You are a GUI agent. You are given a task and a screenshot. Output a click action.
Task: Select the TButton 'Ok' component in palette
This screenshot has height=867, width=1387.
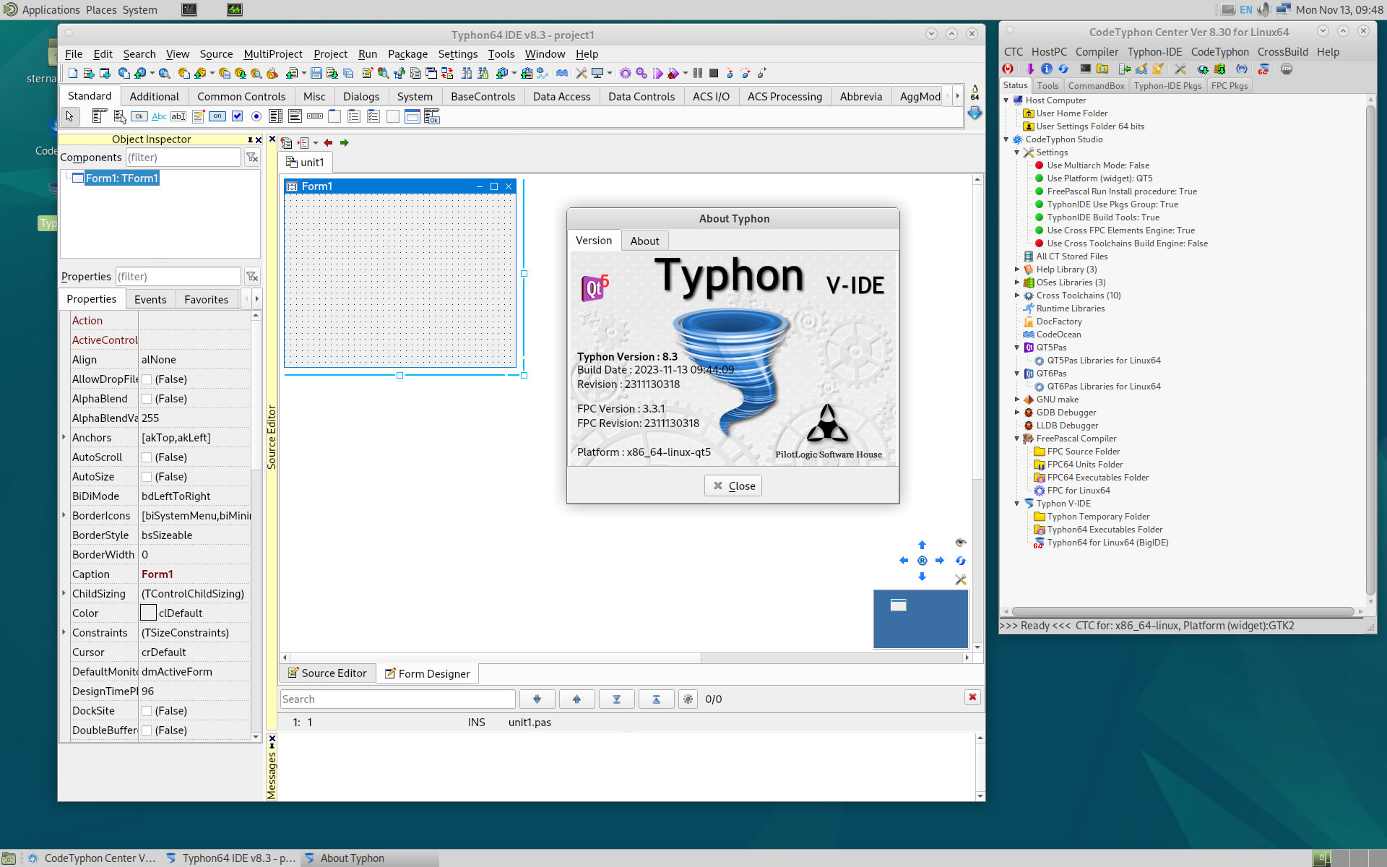point(139,116)
